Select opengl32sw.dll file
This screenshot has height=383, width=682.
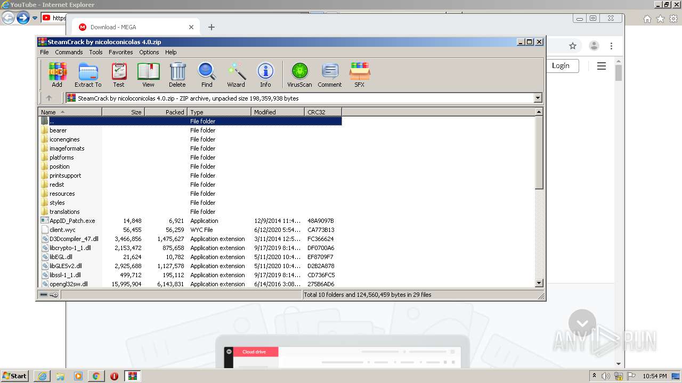pos(68,284)
